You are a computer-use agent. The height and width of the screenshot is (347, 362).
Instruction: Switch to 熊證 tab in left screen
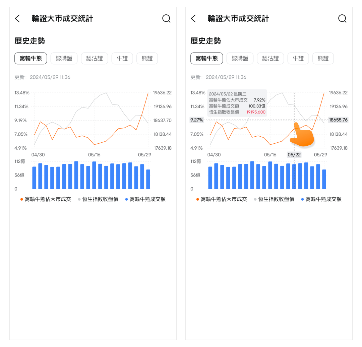point(147,59)
